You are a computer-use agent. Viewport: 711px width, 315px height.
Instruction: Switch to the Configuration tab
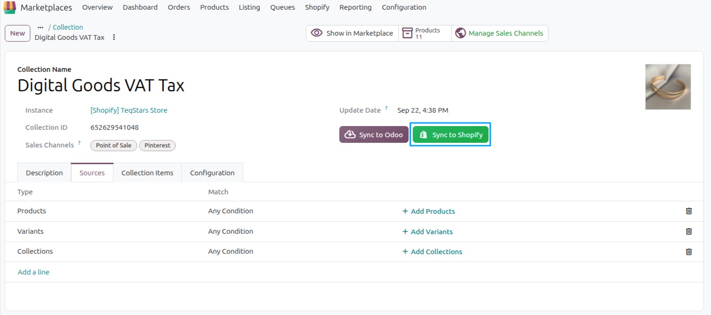pyautogui.click(x=212, y=173)
